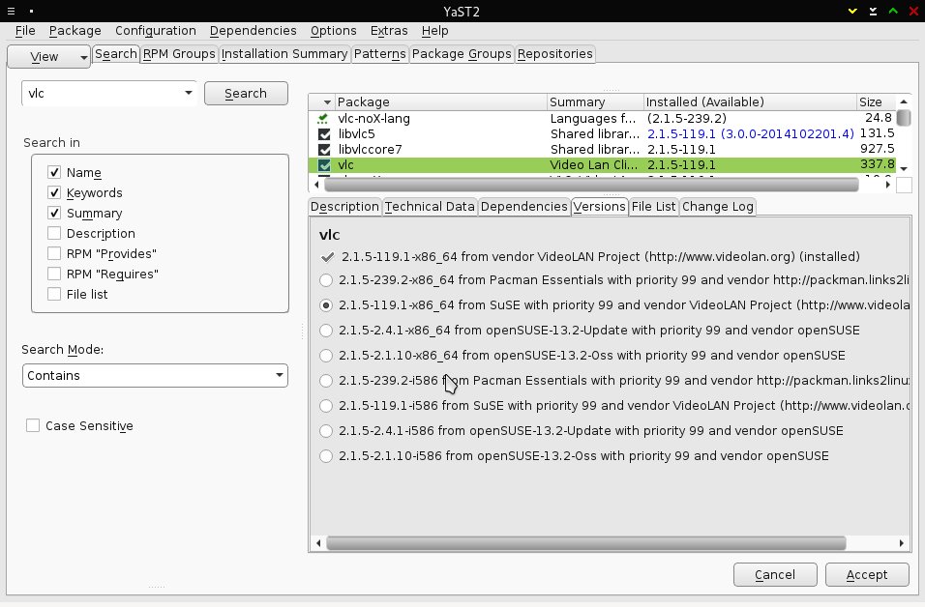Select the vlc-noX-lang package name
The height and width of the screenshot is (607, 925).
tap(374, 119)
